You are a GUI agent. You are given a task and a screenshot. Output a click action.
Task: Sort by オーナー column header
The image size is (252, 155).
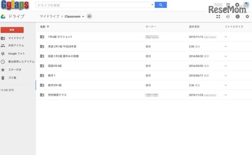151,27
